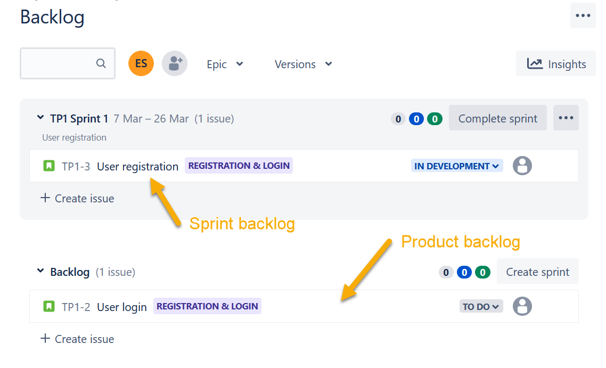Open the Insights panel
Screen dimensions: 606x368
point(556,64)
